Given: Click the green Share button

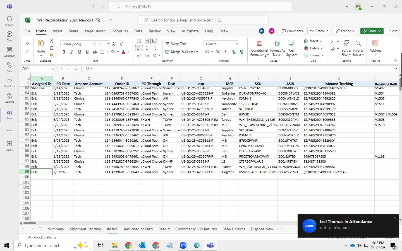Looking at the screenshot, I should coord(372,31).
